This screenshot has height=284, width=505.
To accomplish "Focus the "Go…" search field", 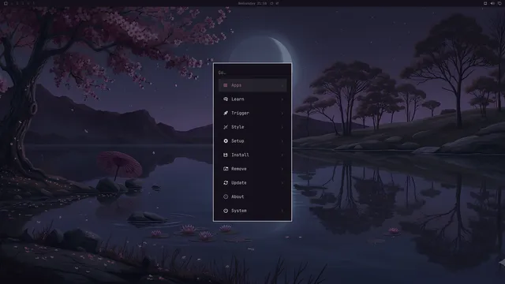I will click(x=252, y=73).
